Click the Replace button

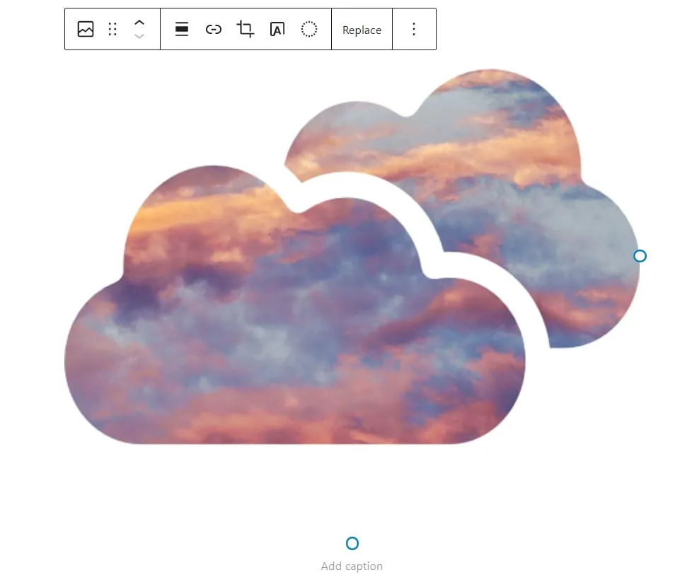coord(362,30)
